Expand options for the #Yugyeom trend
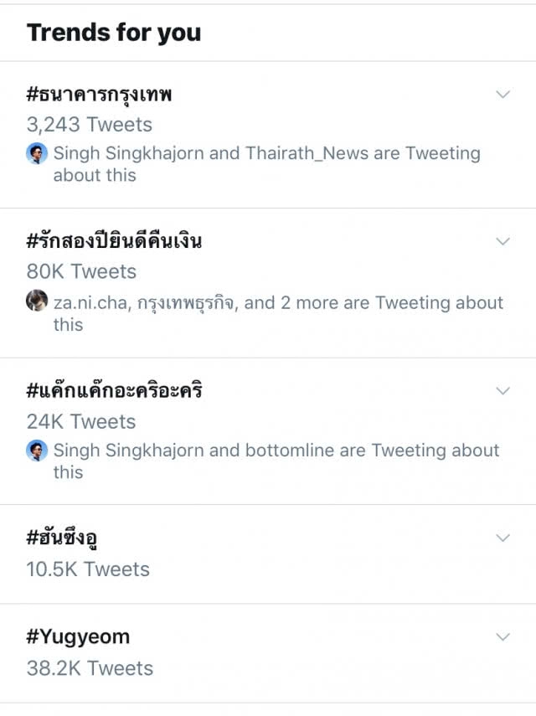The image size is (536, 716). click(502, 636)
